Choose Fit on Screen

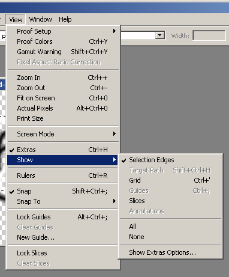pos(62,98)
